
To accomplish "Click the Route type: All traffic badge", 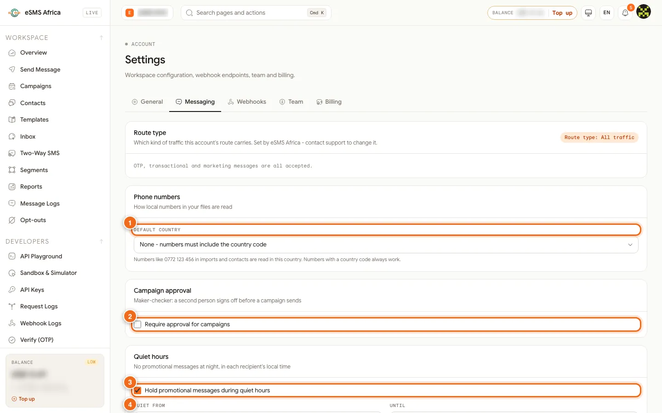I will (x=599, y=137).
